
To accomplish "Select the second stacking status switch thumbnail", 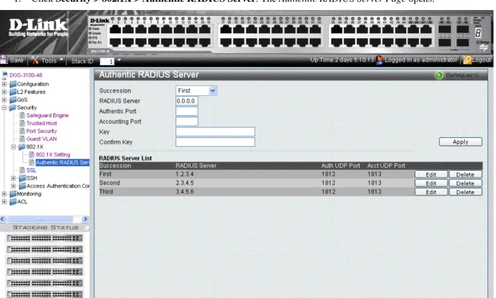I will point(44,249).
